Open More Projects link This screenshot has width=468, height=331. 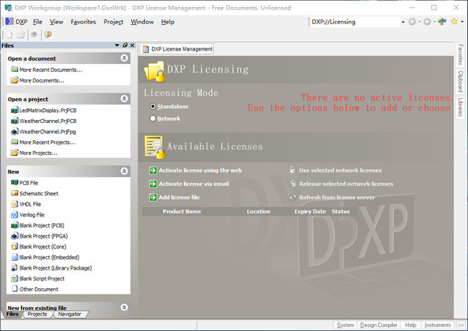click(x=38, y=153)
